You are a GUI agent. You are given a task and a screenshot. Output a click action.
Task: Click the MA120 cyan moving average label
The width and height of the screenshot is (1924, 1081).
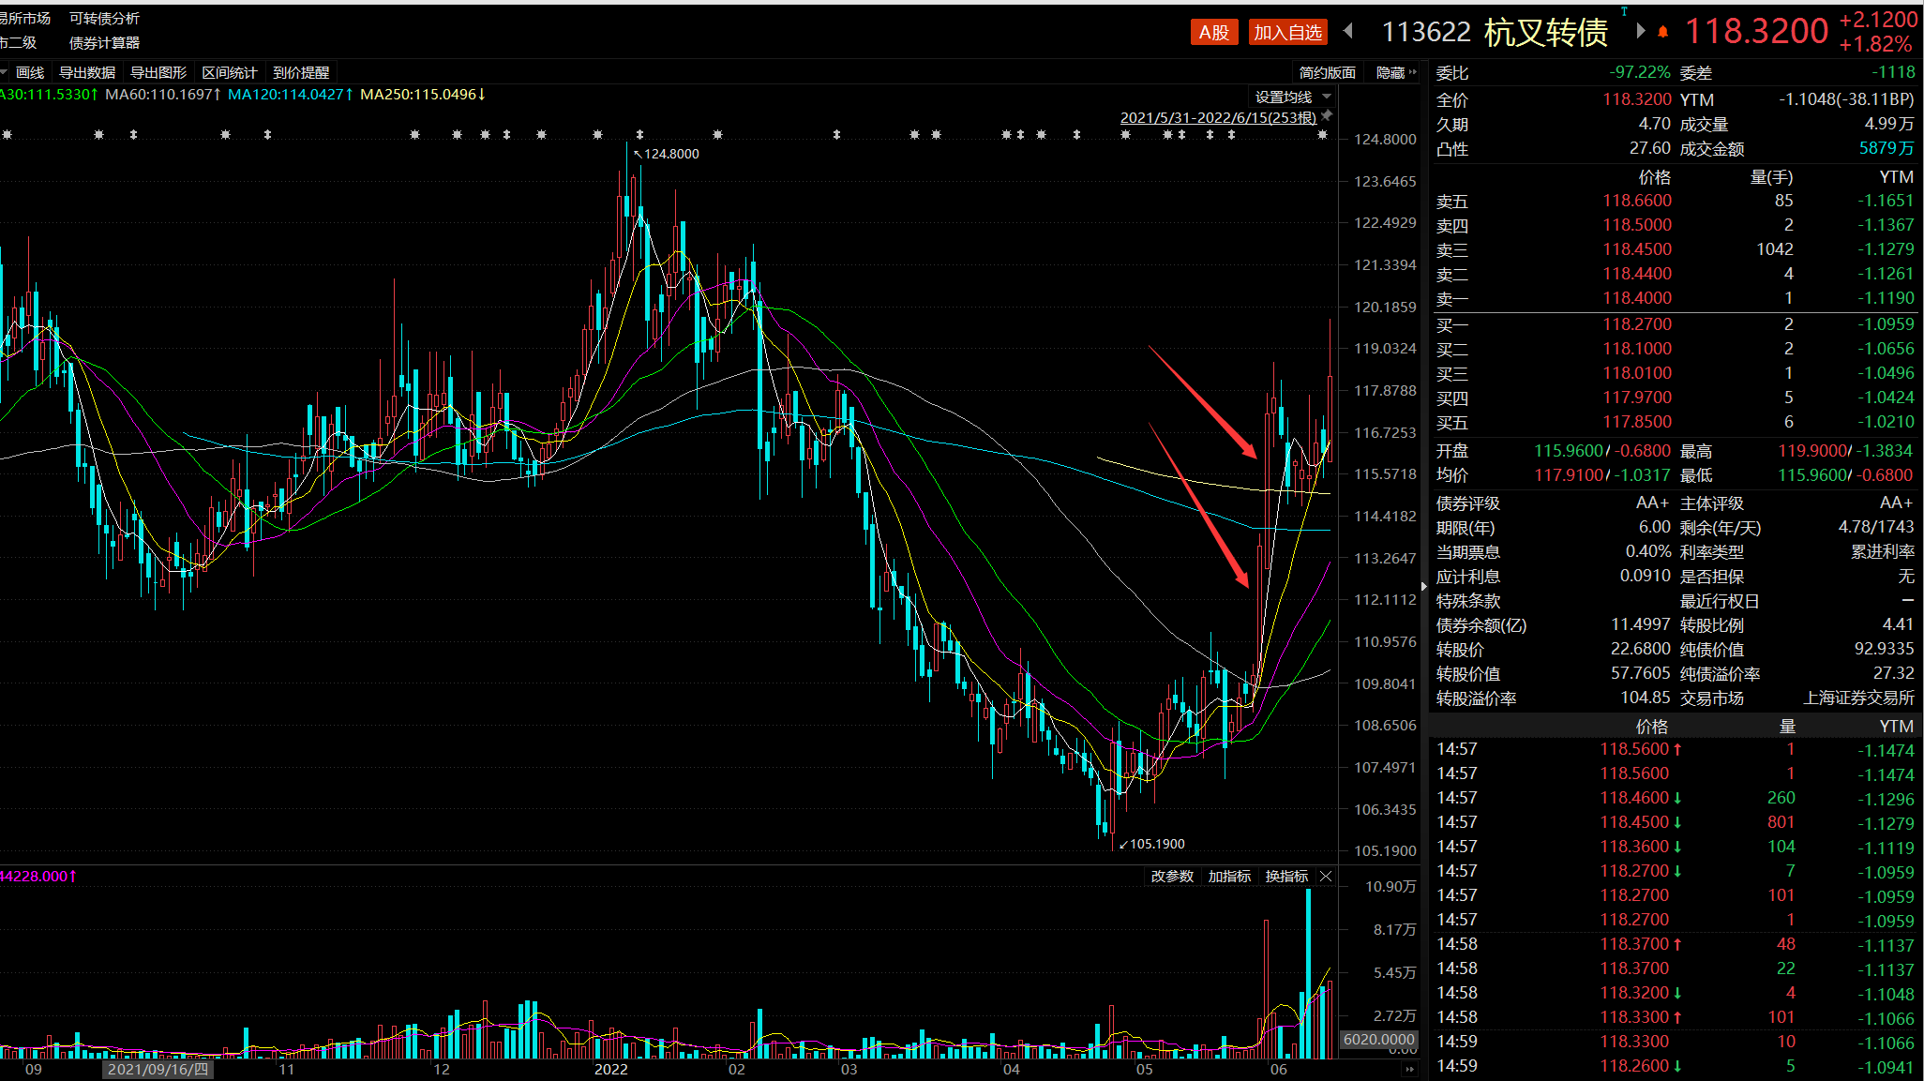pyautogui.click(x=290, y=94)
